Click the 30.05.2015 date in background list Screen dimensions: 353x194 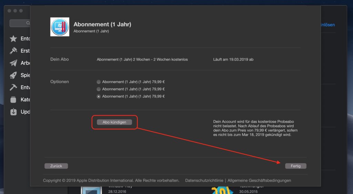248,192
